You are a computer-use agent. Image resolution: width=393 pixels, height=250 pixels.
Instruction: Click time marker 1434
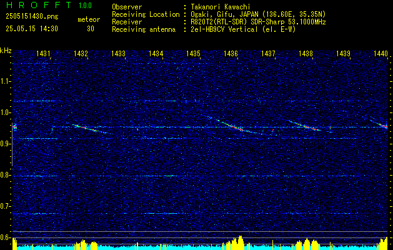click(x=156, y=53)
